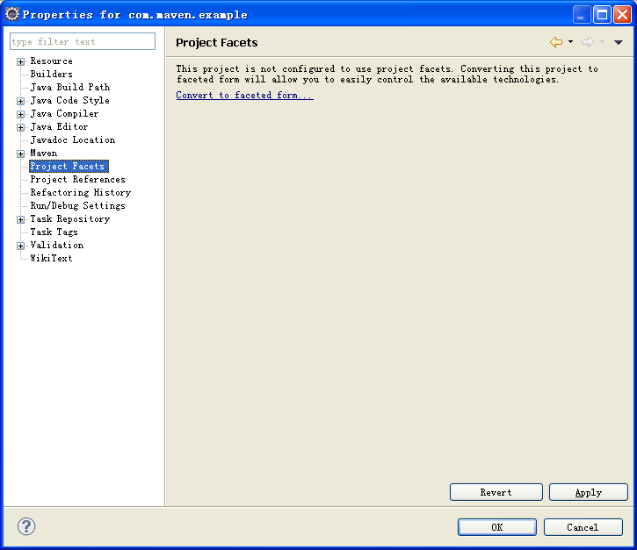This screenshot has width=637, height=550.
Task: Open the Java Build Path page
Action: tap(70, 87)
